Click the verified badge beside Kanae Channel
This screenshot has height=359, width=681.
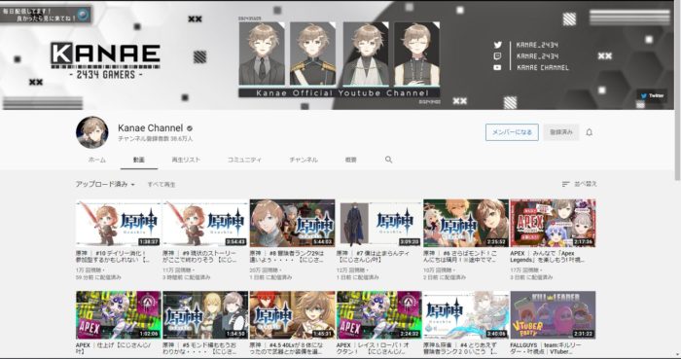coord(190,128)
